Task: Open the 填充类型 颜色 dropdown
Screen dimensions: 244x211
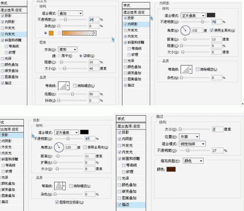Action: [x=193, y=161]
